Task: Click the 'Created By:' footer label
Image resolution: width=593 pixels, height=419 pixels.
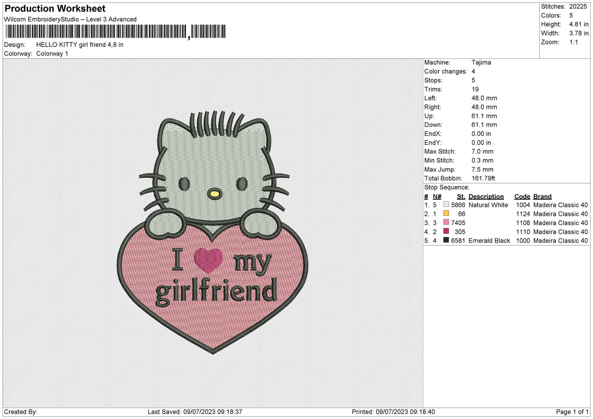Action: click(x=20, y=412)
